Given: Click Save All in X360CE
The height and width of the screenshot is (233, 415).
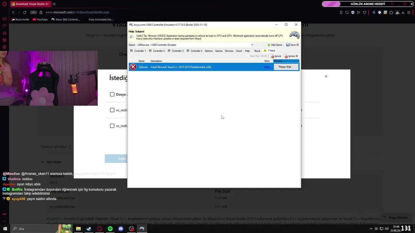Looking at the screenshot, I should click(x=292, y=45).
